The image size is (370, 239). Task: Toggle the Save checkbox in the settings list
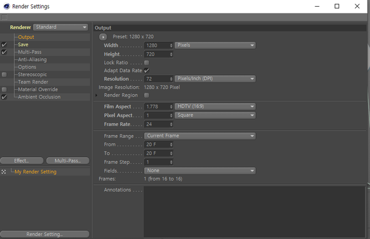[x=4, y=44]
